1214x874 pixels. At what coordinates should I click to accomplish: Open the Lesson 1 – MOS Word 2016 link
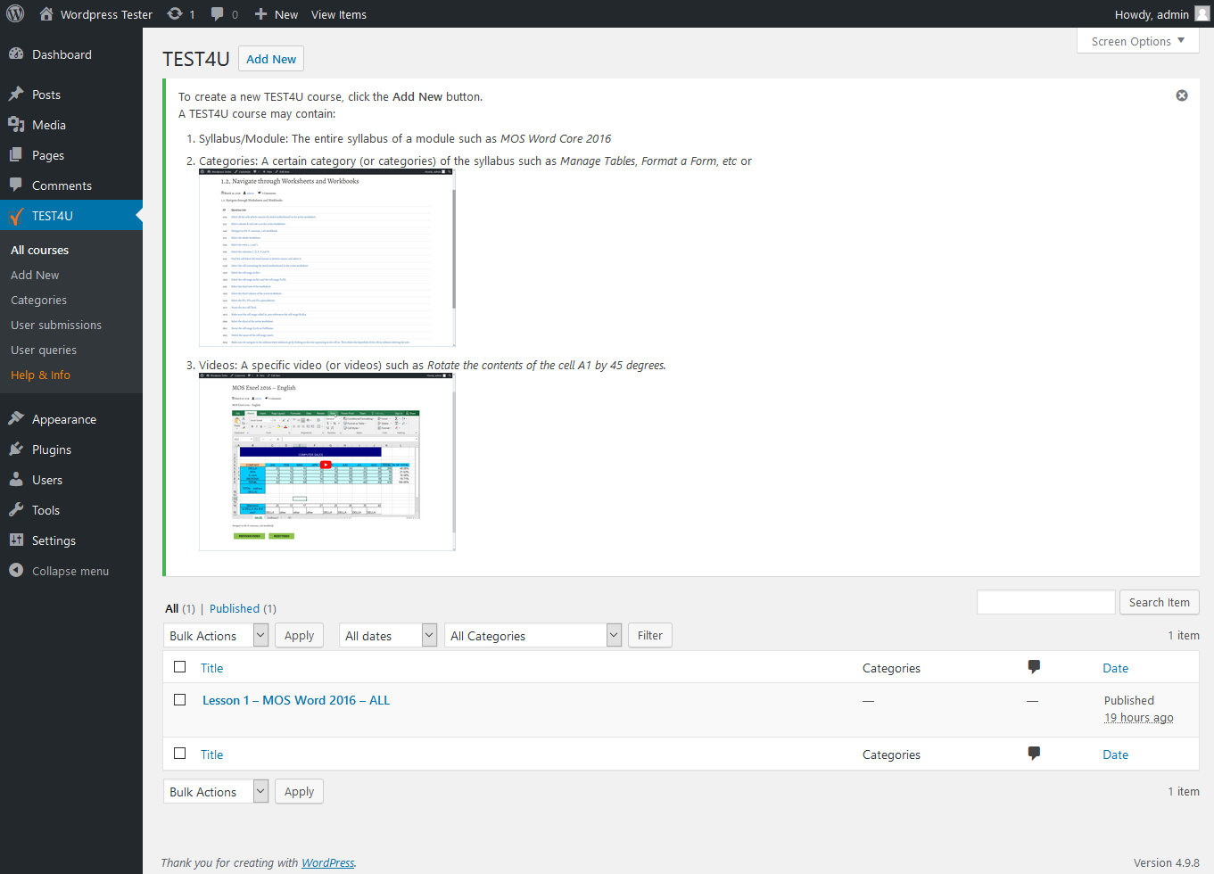[x=296, y=700]
